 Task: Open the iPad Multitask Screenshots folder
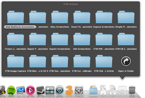15,17
